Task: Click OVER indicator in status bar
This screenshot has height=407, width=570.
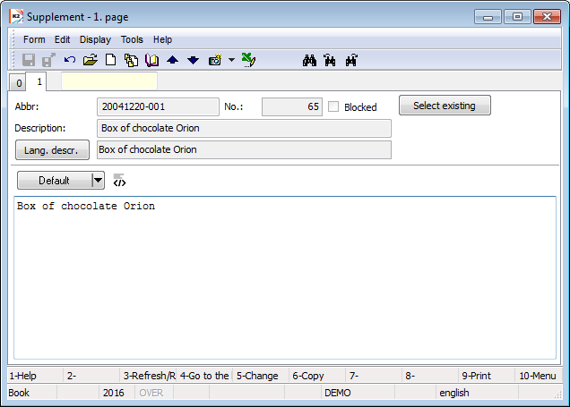Action: point(154,393)
